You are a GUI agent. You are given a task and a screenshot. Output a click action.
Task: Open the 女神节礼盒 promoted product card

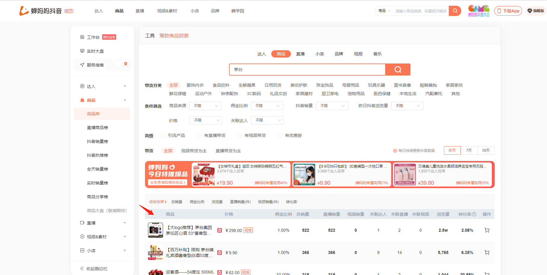pyautogui.click(x=241, y=175)
